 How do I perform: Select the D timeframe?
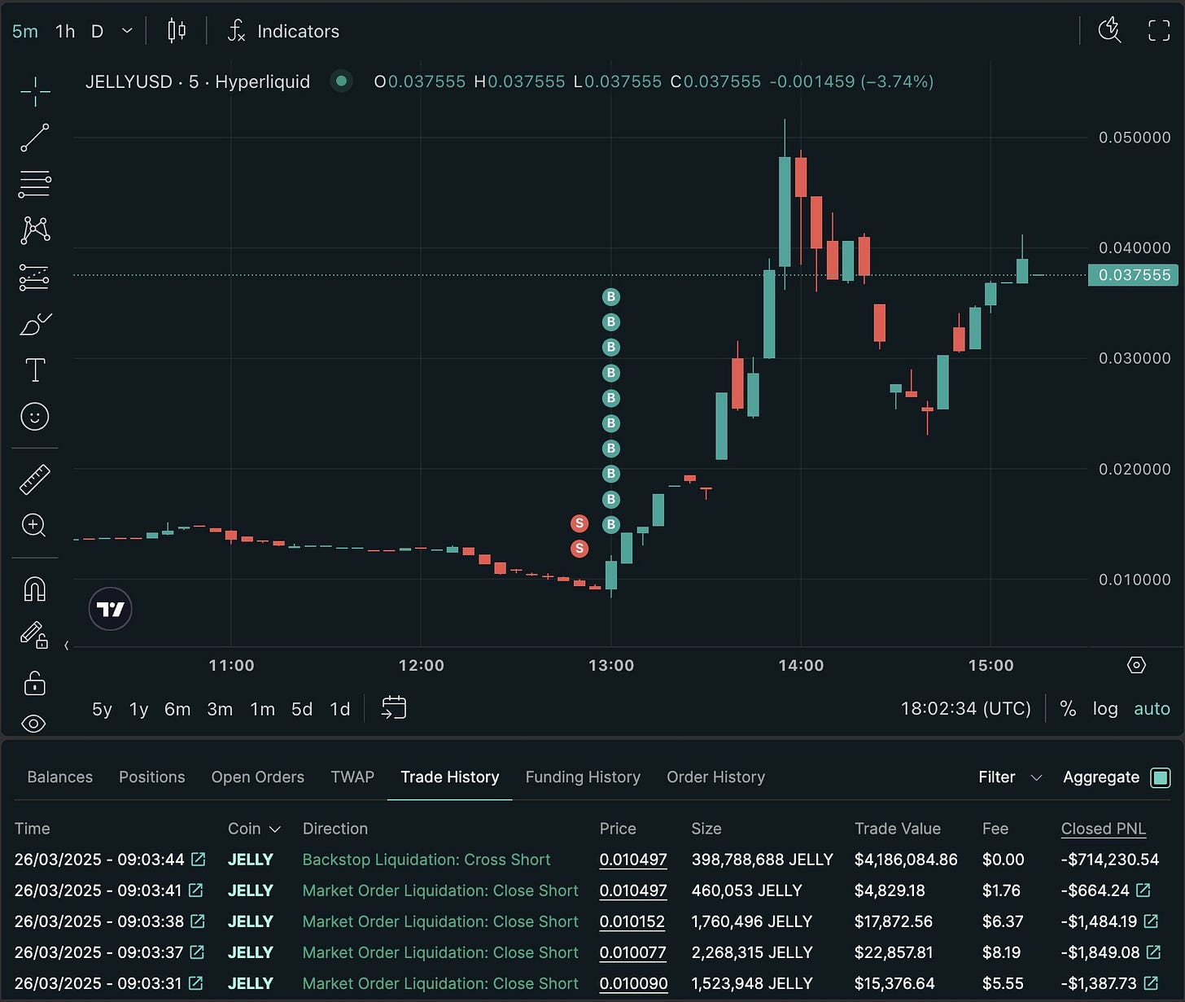click(98, 31)
